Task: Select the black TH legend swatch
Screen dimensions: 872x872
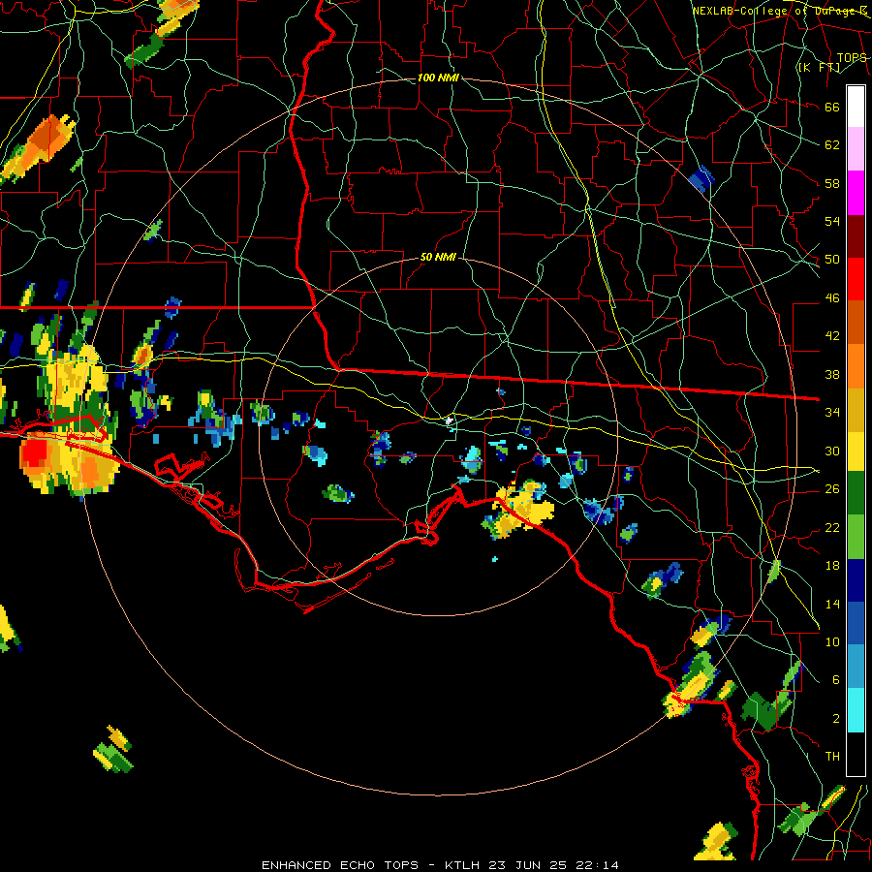Action: point(856,754)
